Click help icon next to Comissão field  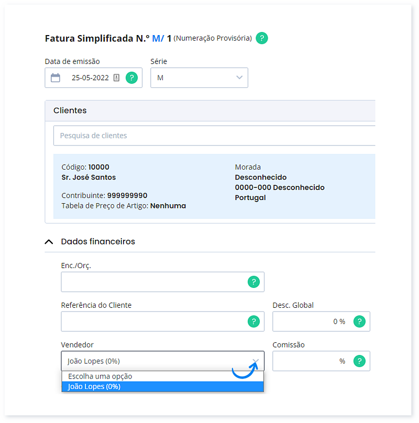coord(359,361)
